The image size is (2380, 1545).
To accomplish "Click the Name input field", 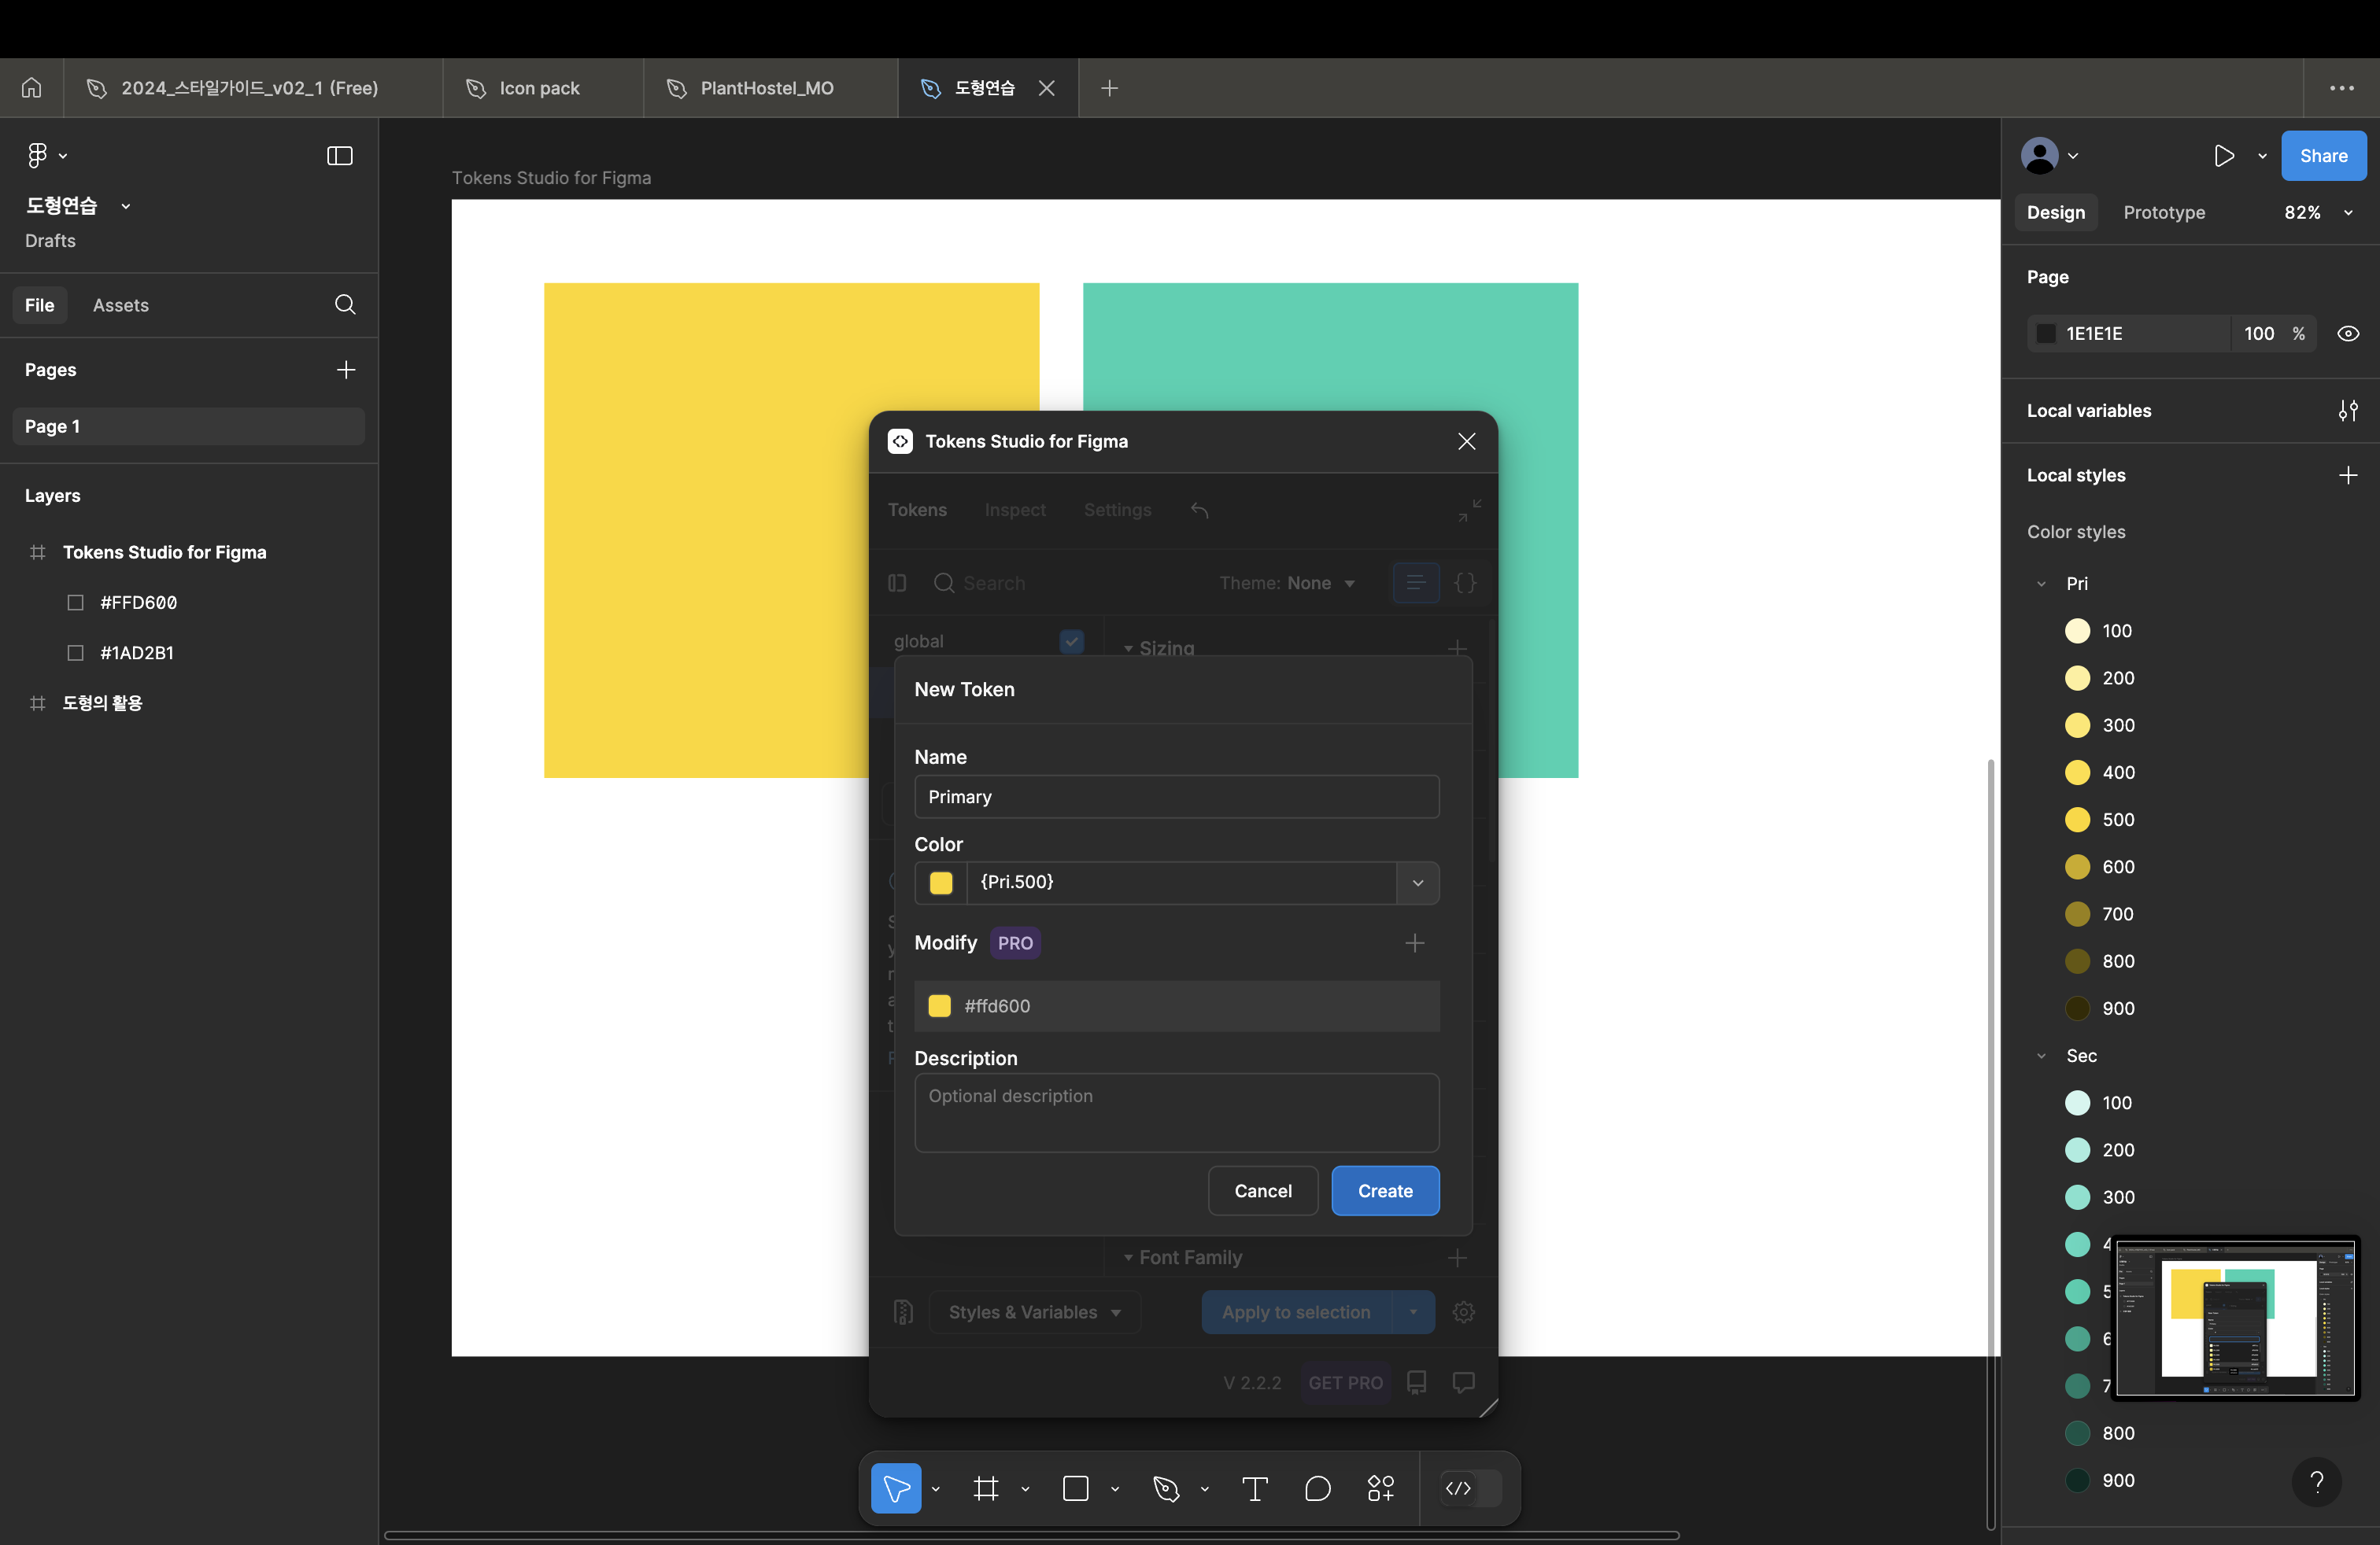I will tap(1177, 798).
